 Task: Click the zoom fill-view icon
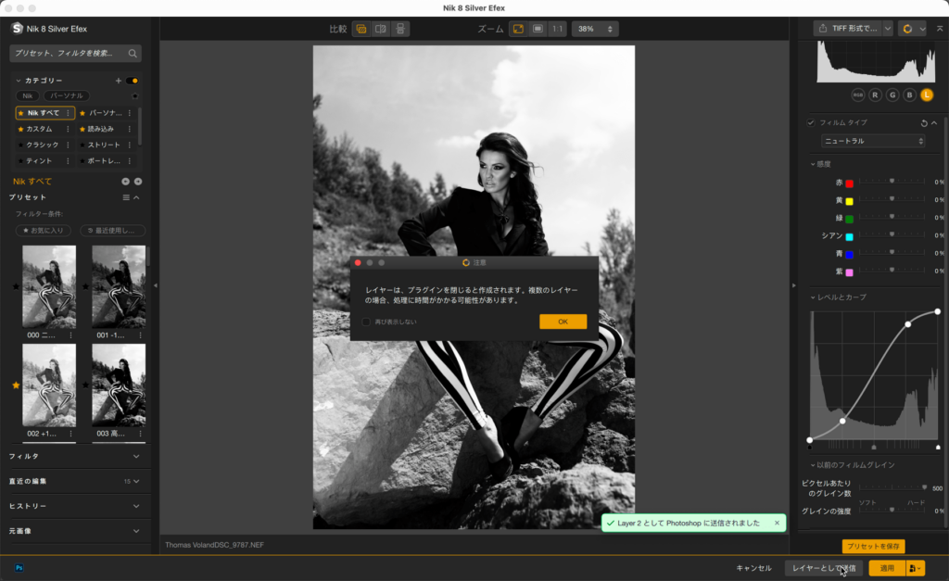(x=538, y=29)
